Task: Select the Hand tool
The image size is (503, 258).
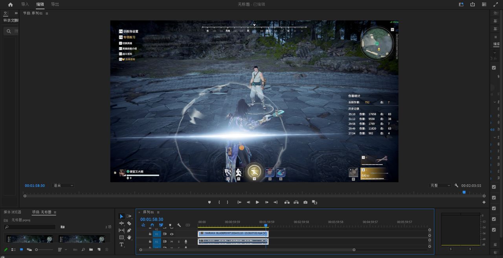Action: (129, 238)
